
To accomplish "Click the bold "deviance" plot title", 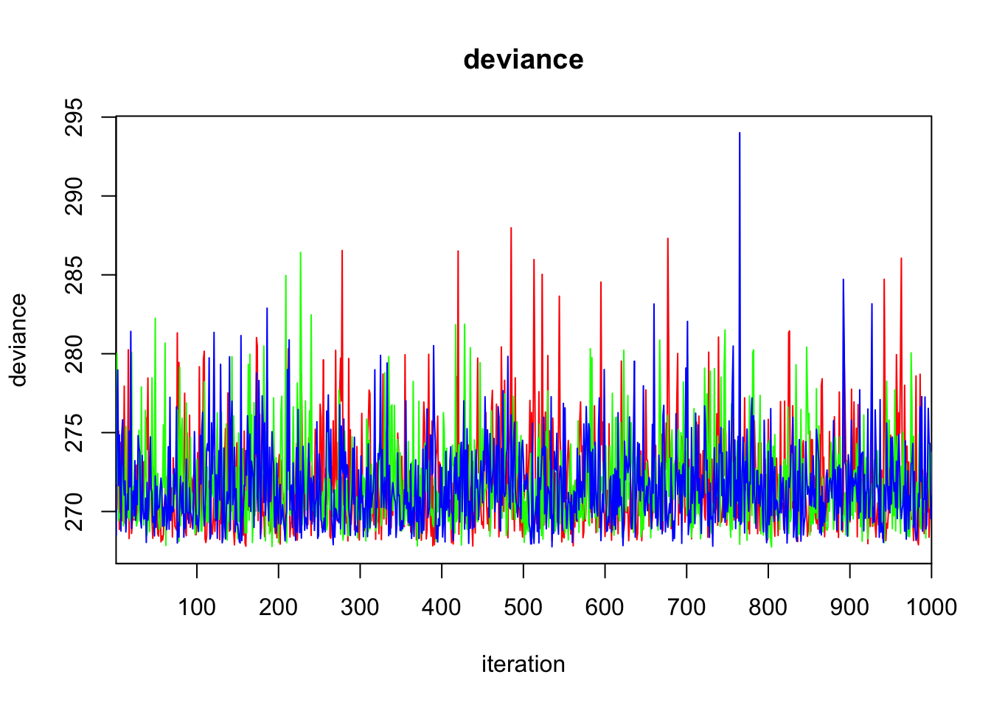I will pyautogui.click(x=523, y=60).
